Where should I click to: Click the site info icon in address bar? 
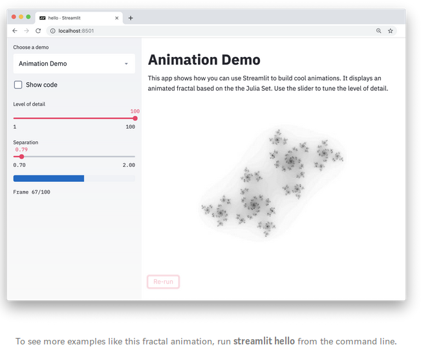click(x=53, y=31)
